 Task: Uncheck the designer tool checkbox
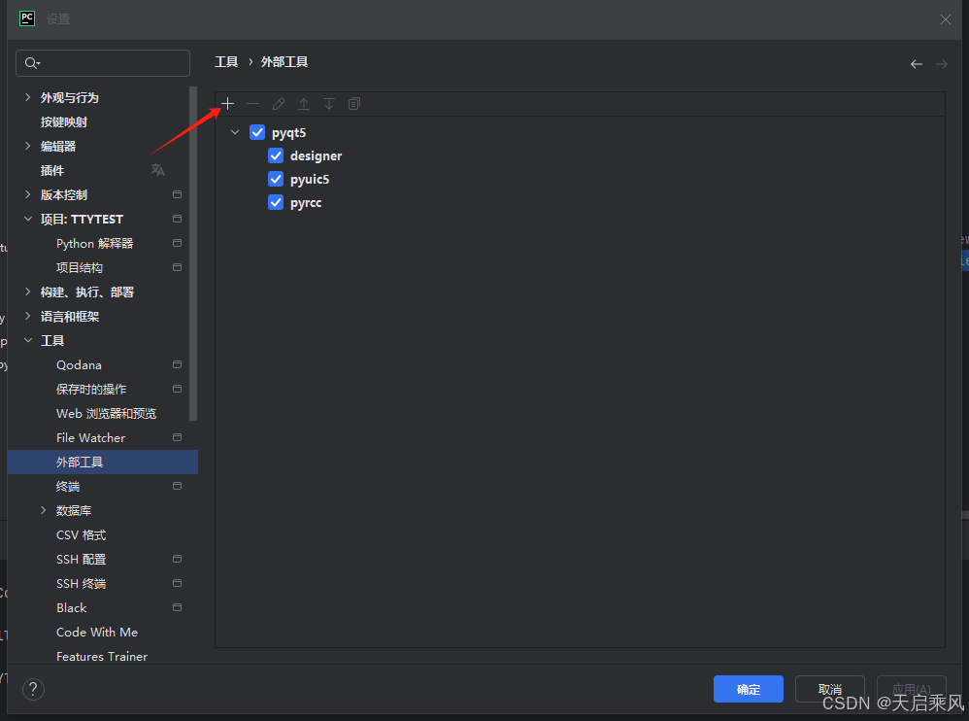click(x=276, y=155)
